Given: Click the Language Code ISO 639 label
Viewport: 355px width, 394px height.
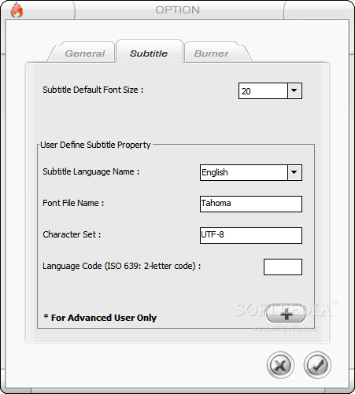Looking at the screenshot, I should 122,266.
